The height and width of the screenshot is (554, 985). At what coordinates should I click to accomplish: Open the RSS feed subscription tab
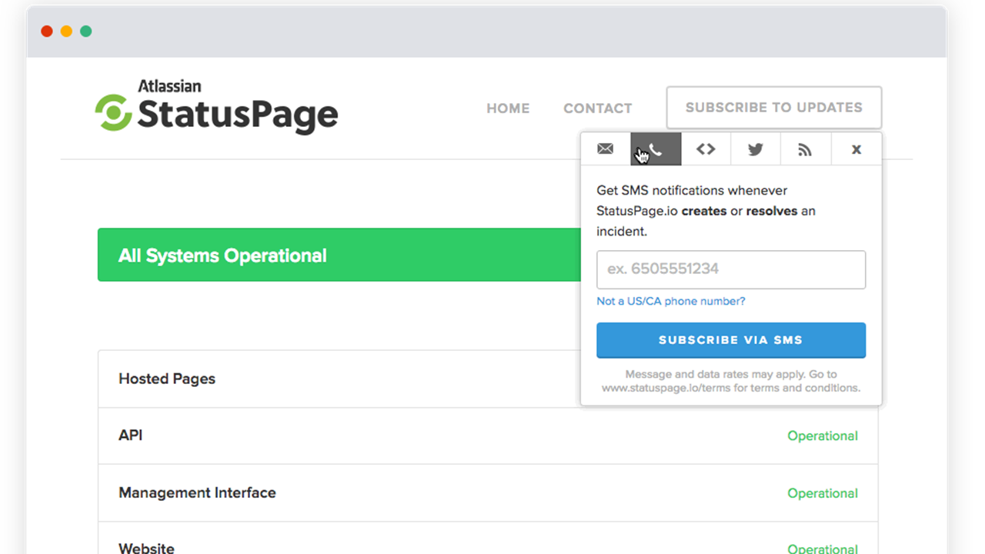[x=805, y=149]
